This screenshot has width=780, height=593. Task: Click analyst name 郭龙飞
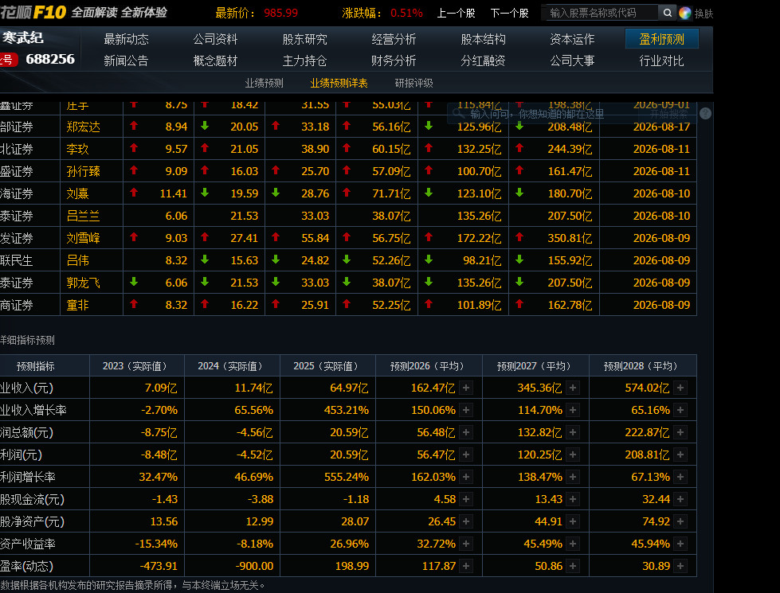click(84, 283)
